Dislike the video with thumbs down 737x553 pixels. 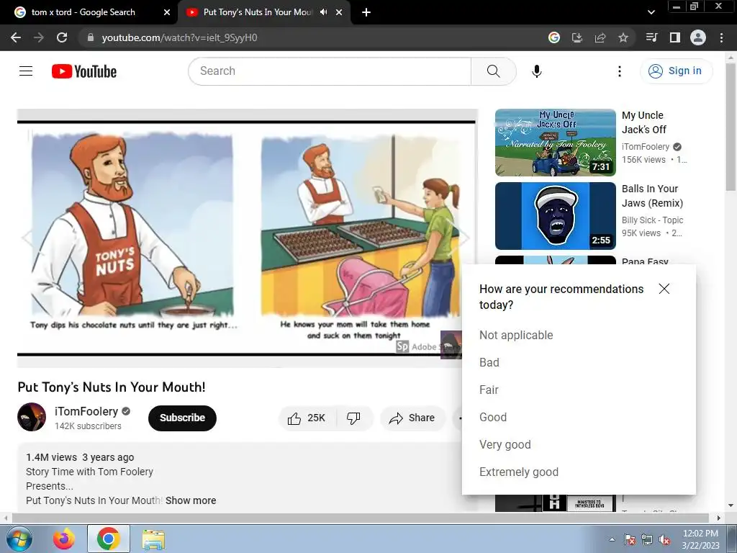[x=354, y=418]
